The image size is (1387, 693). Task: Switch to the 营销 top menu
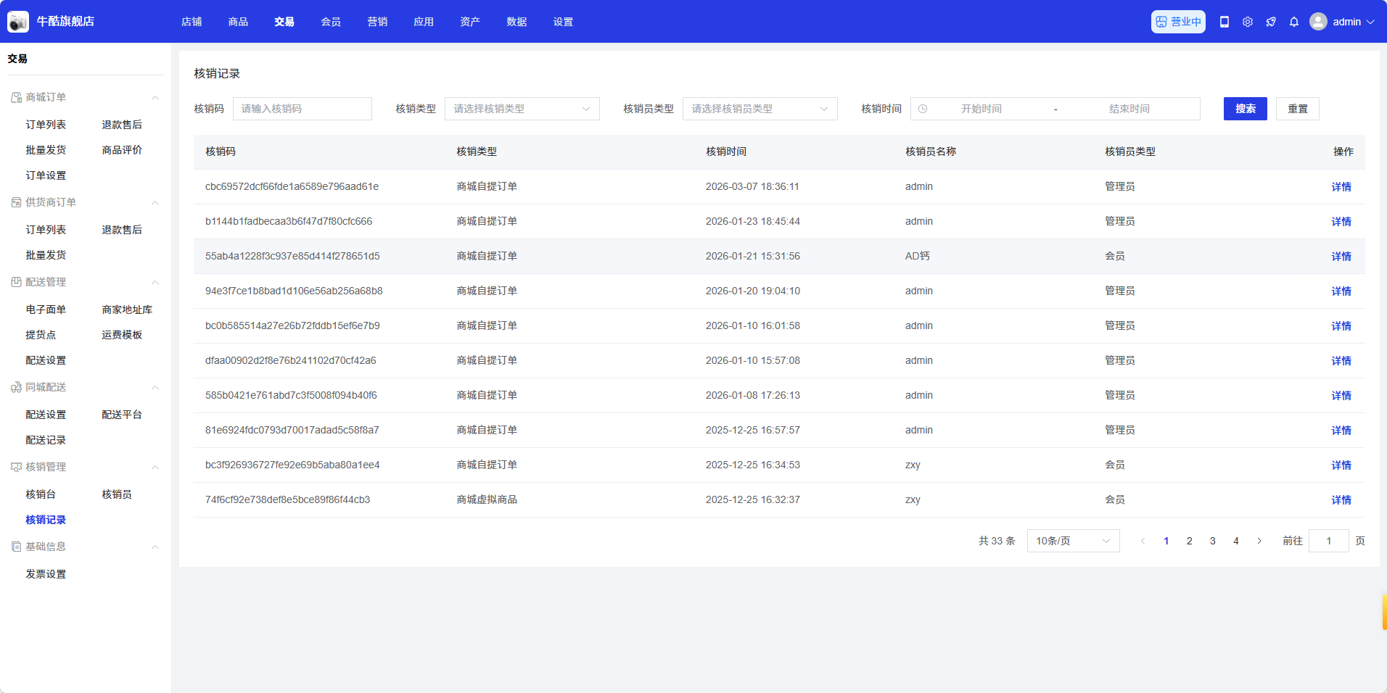click(x=377, y=22)
